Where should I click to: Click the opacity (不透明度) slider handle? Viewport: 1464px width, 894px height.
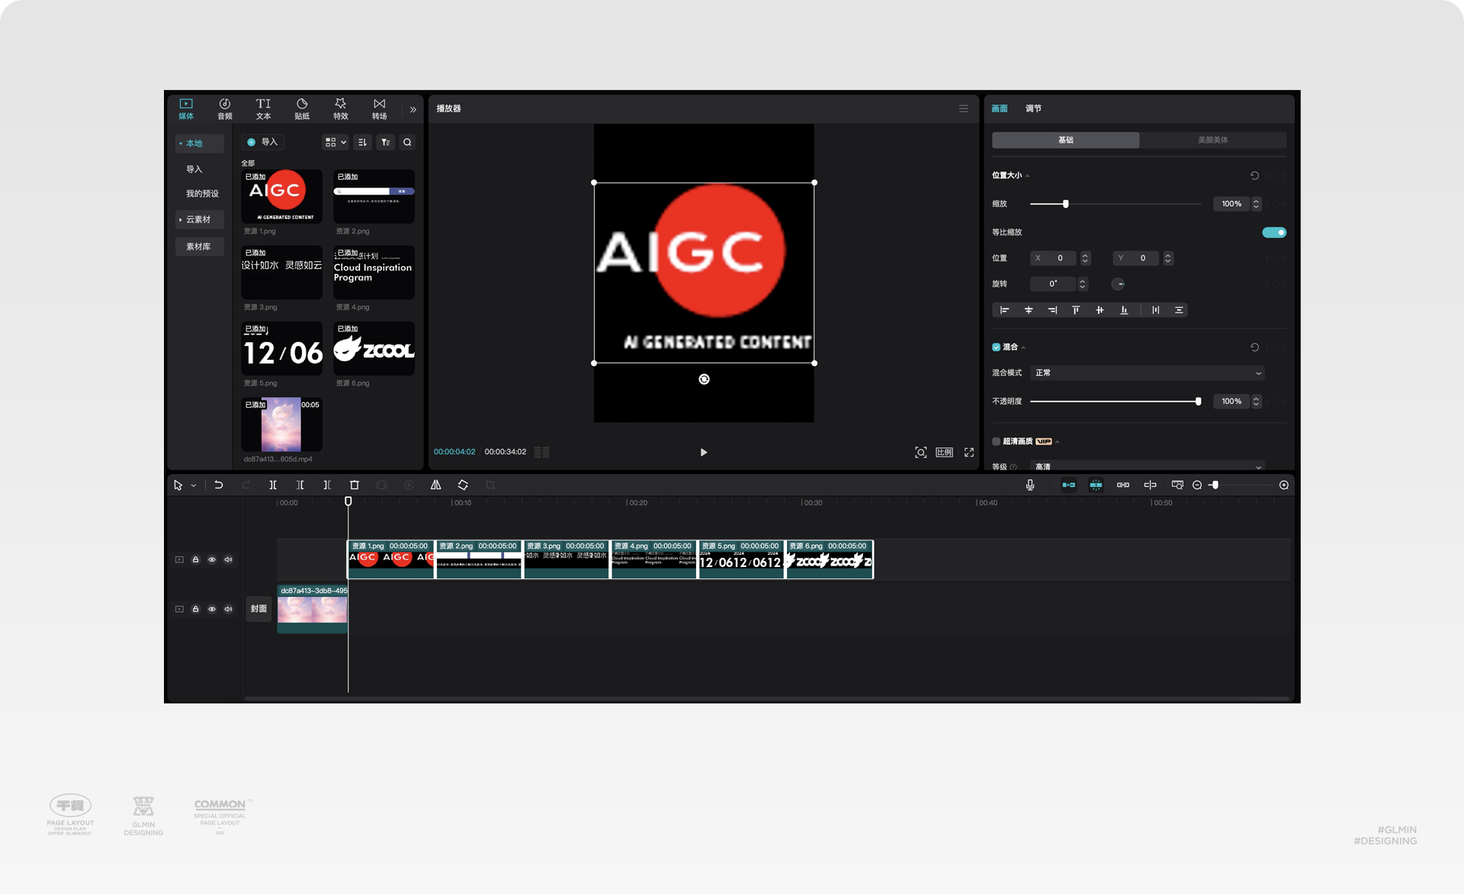tap(1198, 401)
